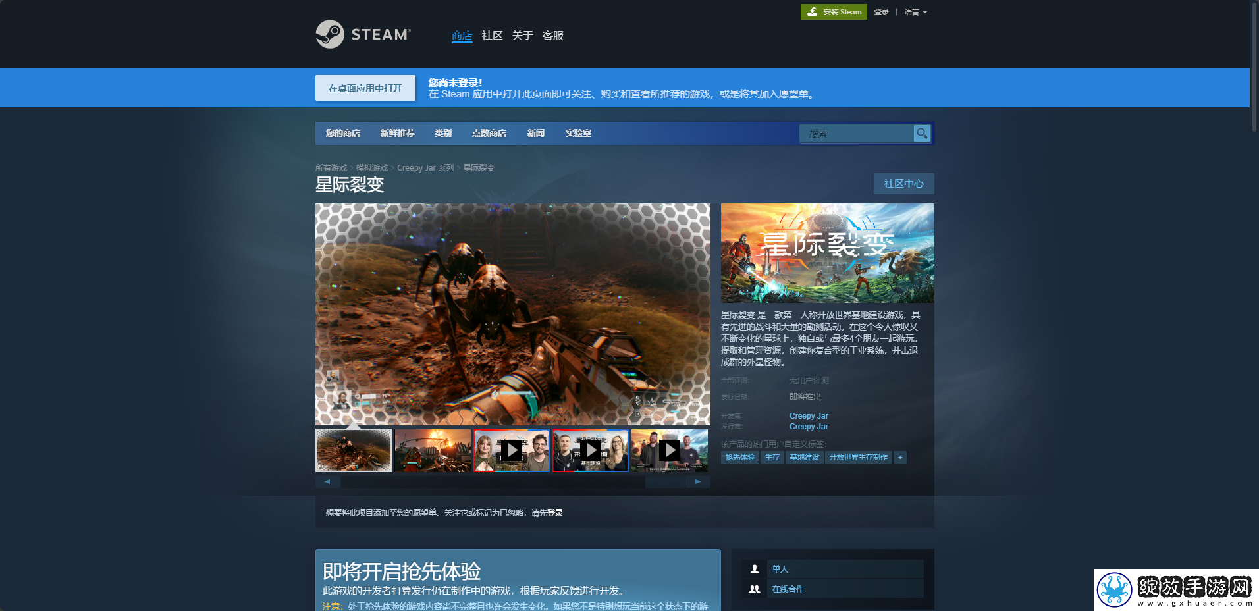The image size is (1259, 611).
Task: Open the developer Creepy Jar link
Action: pyautogui.click(x=809, y=416)
